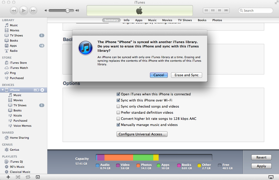Toggle Manually manage music and videos

click(118, 125)
